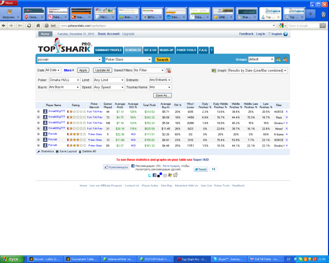
Task: Switch to the HEADS-UP tab
Action: coord(166,50)
